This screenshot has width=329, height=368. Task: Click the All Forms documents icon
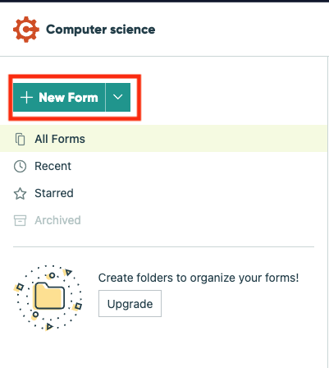pyautogui.click(x=20, y=139)
